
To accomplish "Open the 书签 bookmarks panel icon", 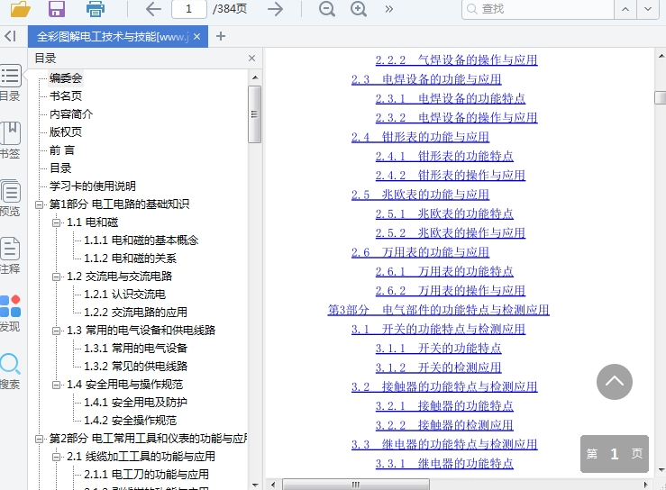I will 10,141.
